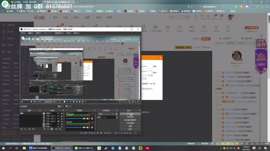Image resolution: width=270 pixels, height=151 pixels.
Task: Go to Douyu 直播 nav tab
Action: pyautogui.click(x=65, y=17)
